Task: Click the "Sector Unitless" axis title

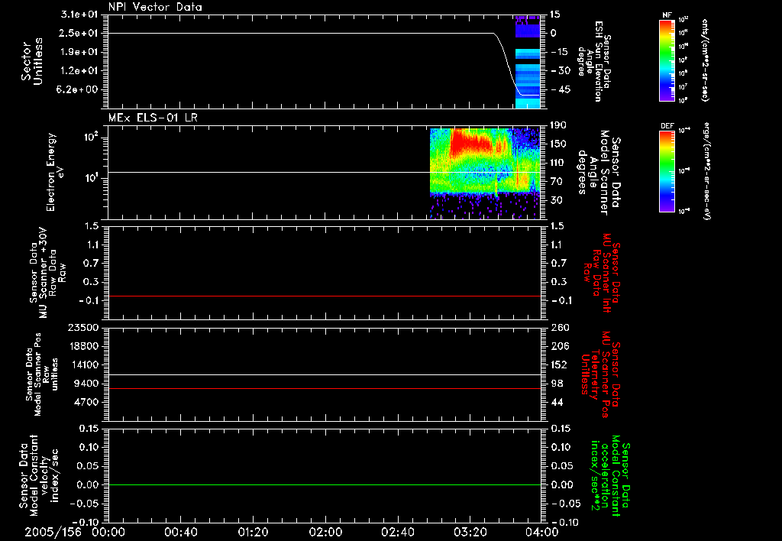Action: point(32,61)
